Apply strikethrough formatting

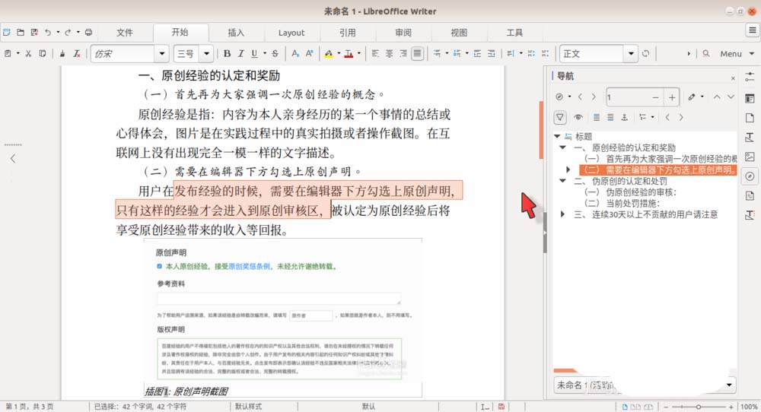[x=275, y=54]
